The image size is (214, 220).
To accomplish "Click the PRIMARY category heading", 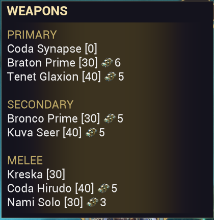I will [32, 35].
